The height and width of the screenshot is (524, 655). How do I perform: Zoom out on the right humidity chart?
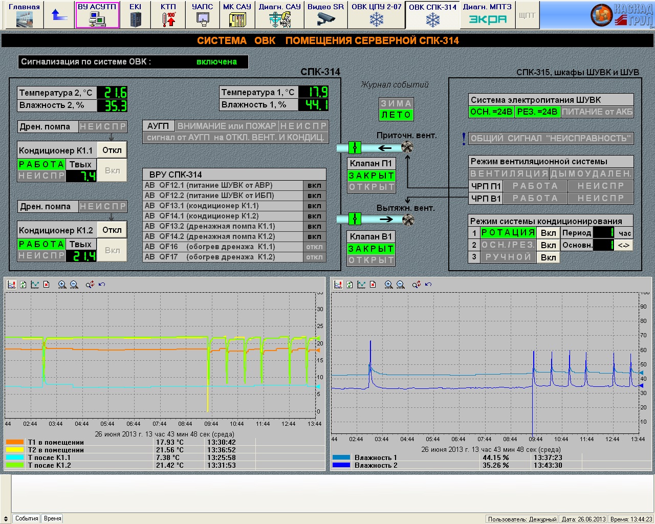(x=401, y=285)
